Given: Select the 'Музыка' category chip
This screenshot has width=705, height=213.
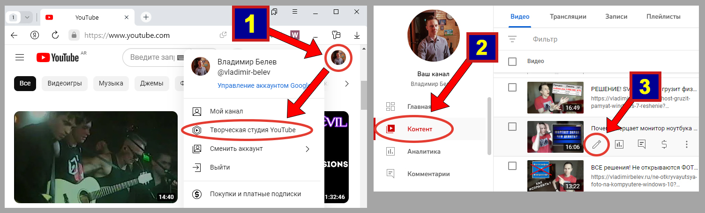Looking at the screenshot, I should [111, 84].
